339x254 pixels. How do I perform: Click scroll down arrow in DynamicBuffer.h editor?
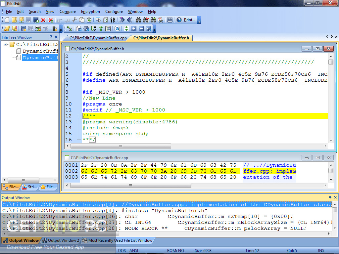click(x=331, y=141)
